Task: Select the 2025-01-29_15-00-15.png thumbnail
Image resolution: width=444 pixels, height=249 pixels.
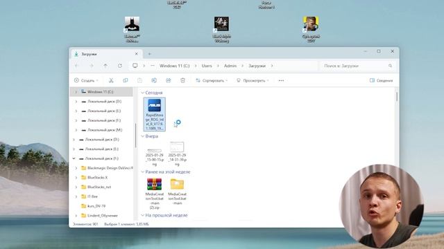Action: [x=154, y=154]
